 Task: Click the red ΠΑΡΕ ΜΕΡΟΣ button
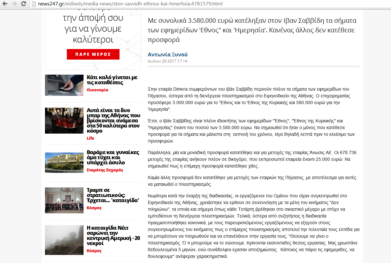[x=93, y=54]
